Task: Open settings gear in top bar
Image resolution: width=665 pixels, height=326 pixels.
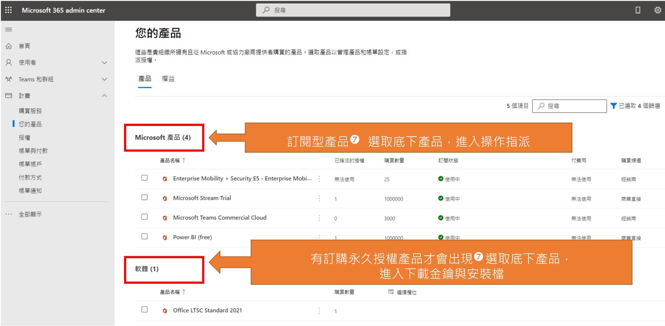Action: (x=657, y=10)
